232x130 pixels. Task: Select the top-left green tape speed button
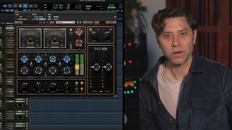pos(77,57)
